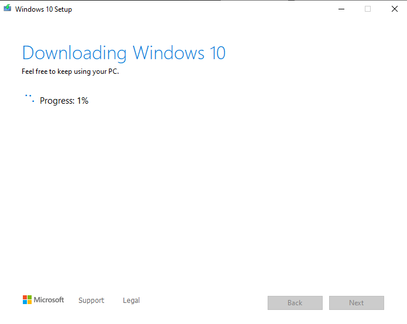Click the "Downloading Windows 10" heading
Image resolution: width=407 pixels, height=324 pixels.
point(124,53)
